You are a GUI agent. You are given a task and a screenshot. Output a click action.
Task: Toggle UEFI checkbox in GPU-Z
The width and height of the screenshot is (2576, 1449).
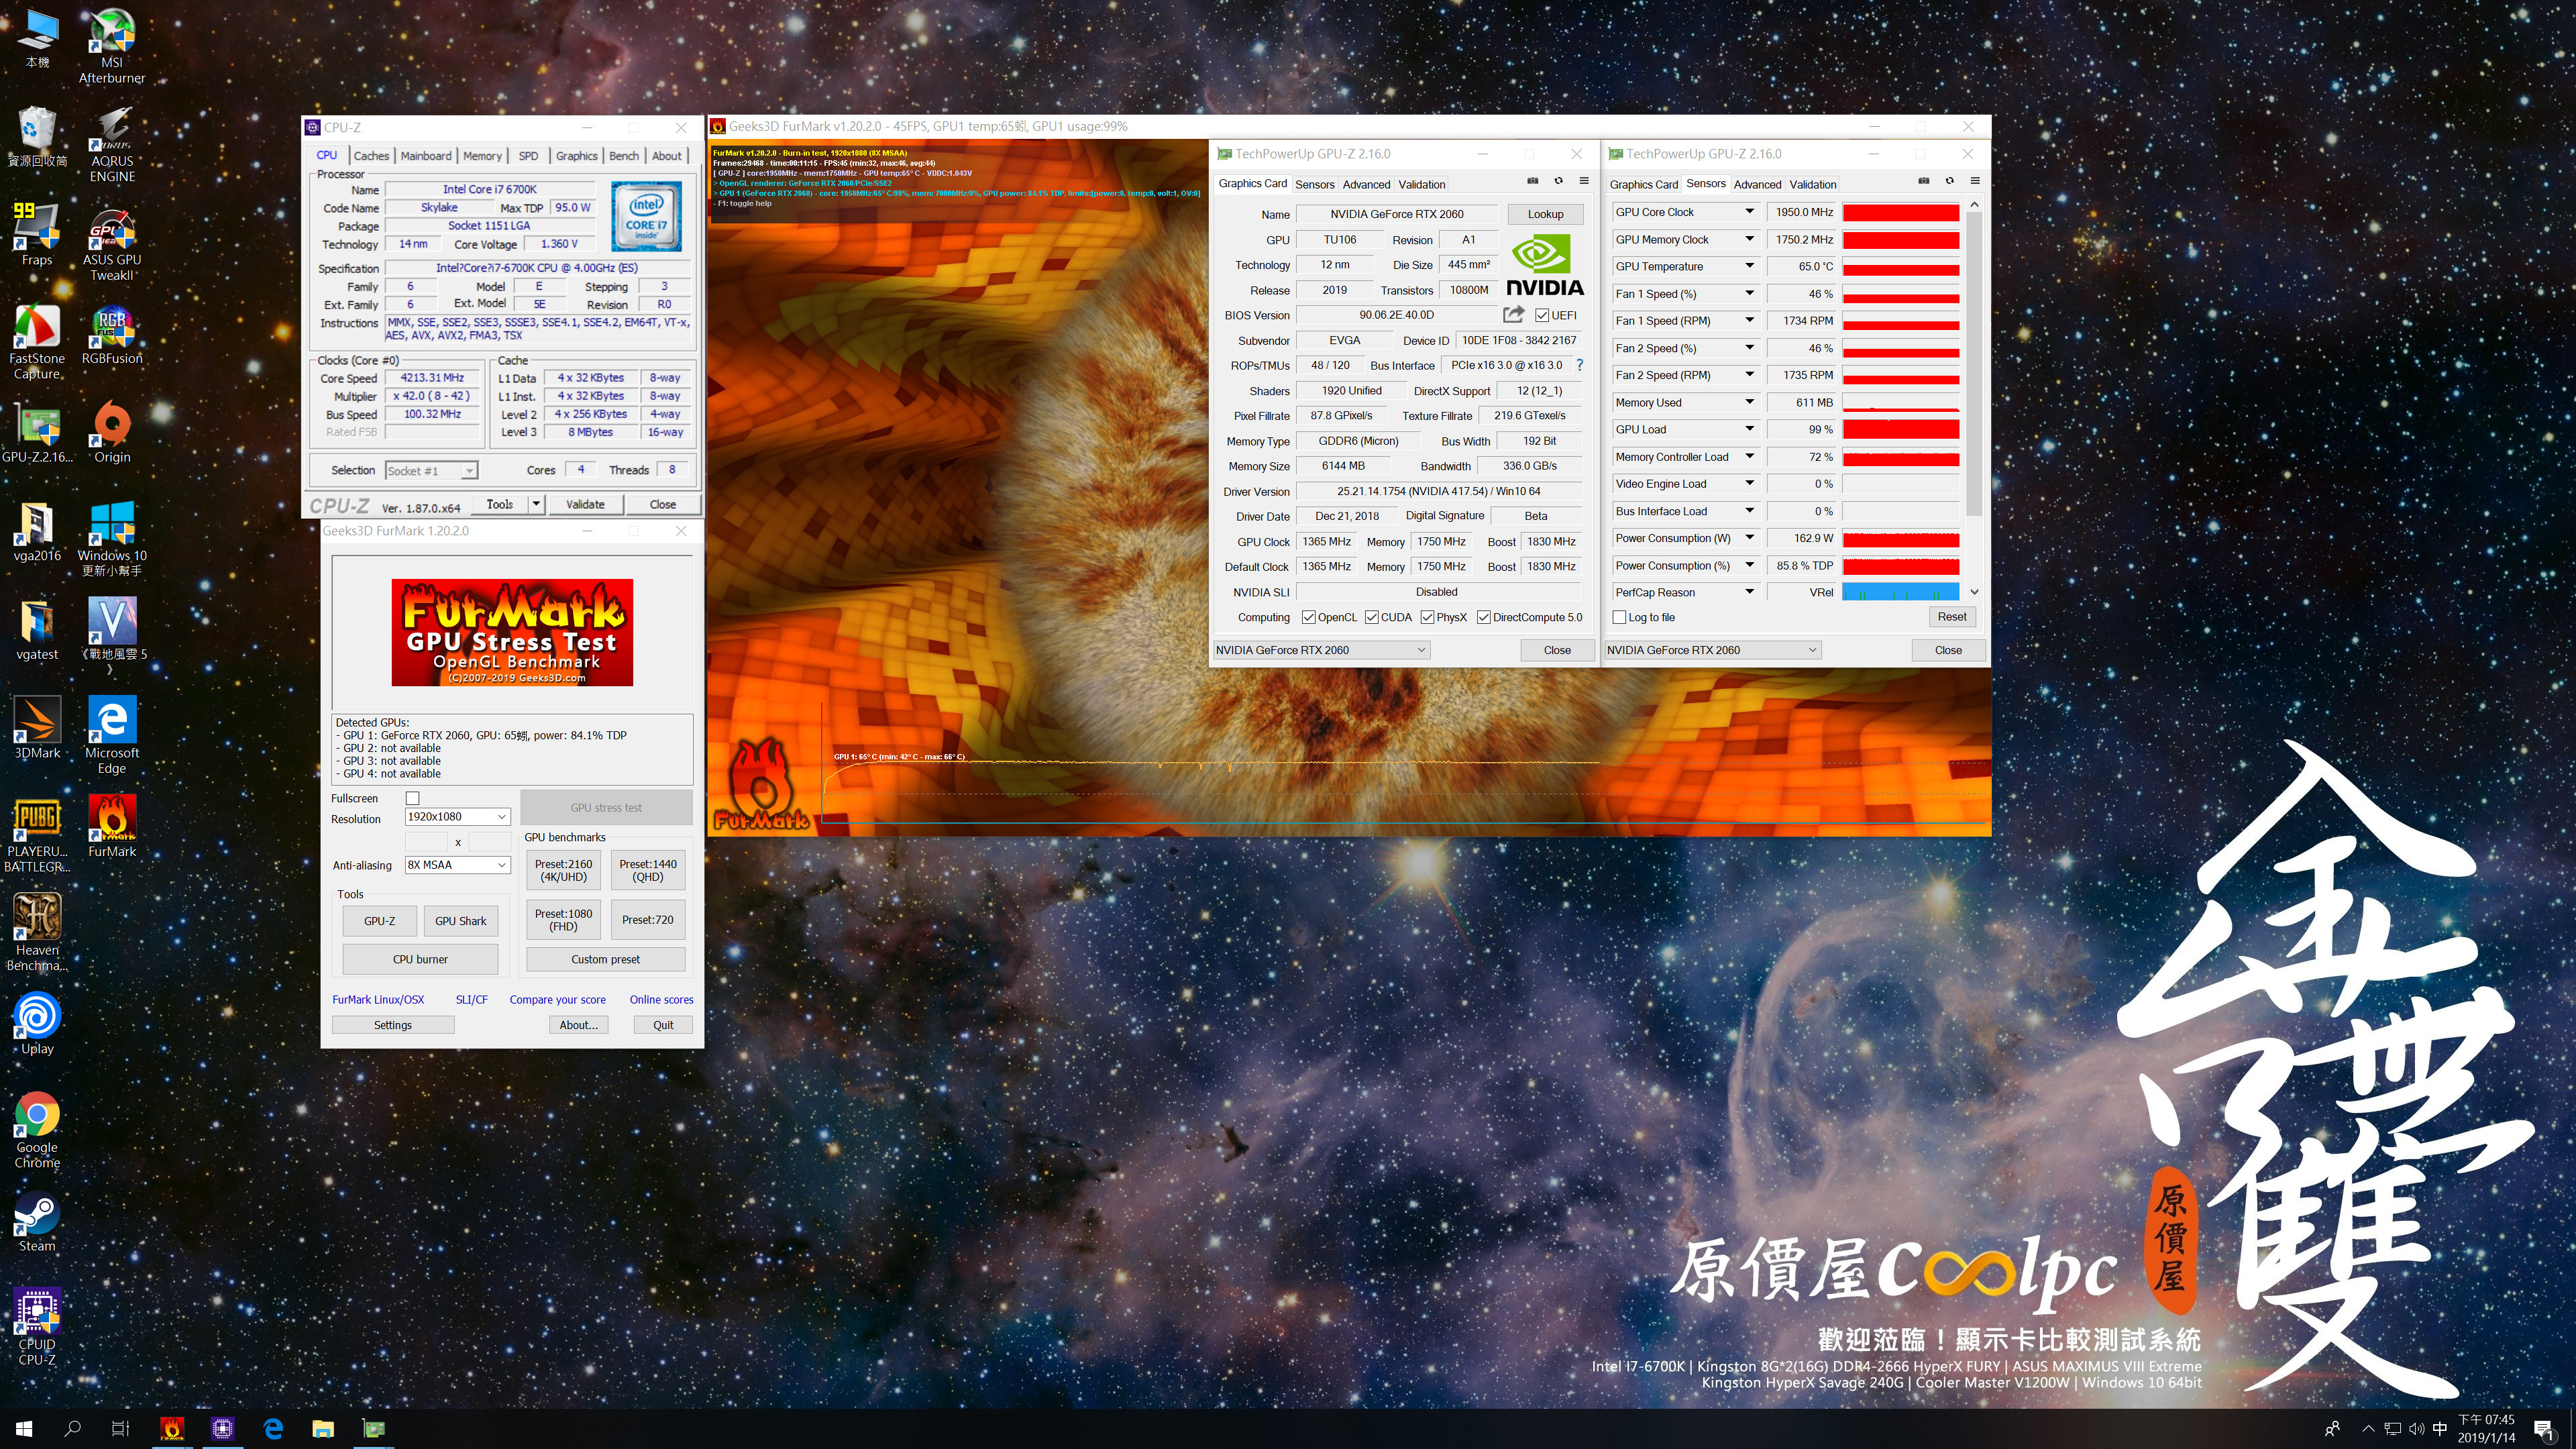[x=1541, y=315]
